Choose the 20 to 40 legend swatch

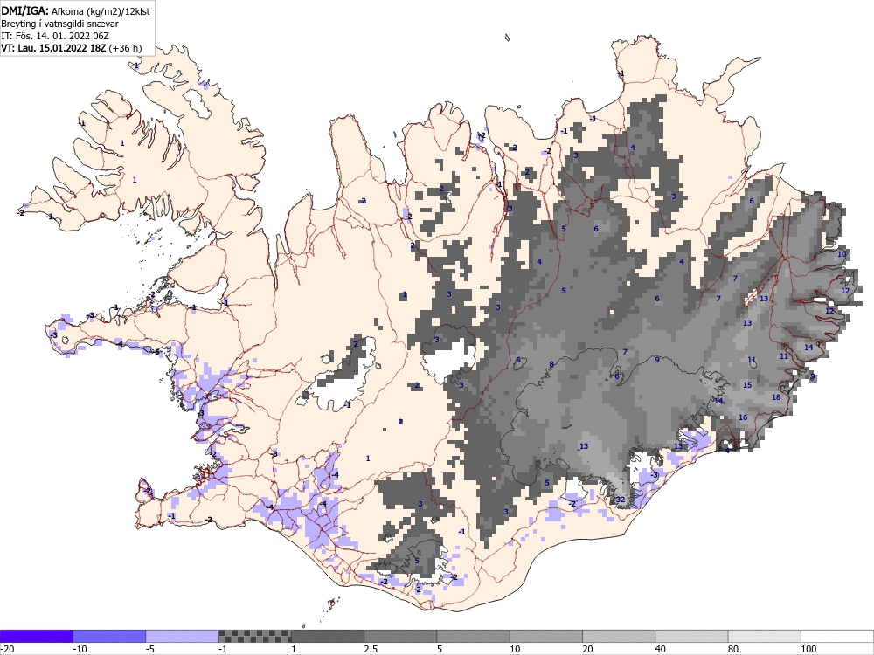tap(619, 636)
